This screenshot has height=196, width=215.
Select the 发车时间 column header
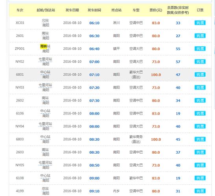tap(94, 10)
